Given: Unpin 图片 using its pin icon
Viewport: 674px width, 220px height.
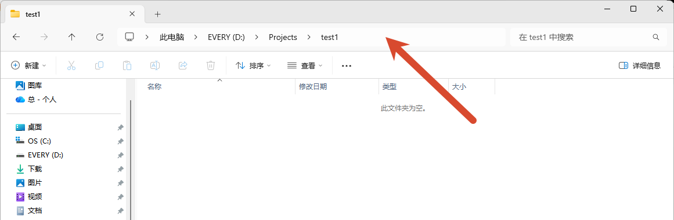Looking at the screenshot, I should coord(120,183).
